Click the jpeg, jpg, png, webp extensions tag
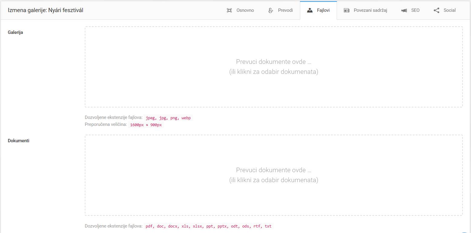The width and height of the screenshot is (471, 233). click(x=168, y=118)
